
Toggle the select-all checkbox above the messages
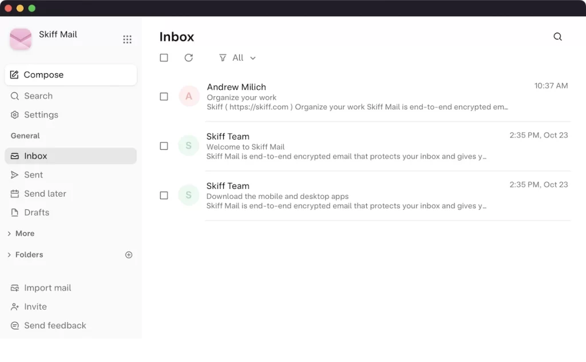[x=164, y=58]
